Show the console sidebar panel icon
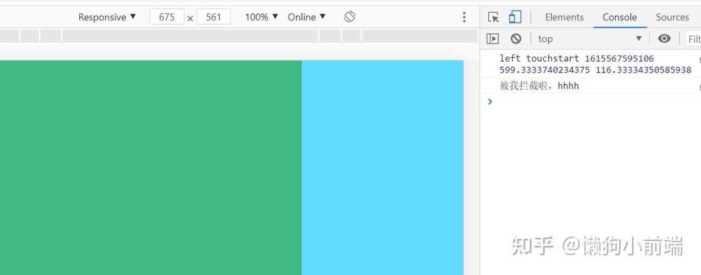Screen dimensions: 701x275 (493, 38)
